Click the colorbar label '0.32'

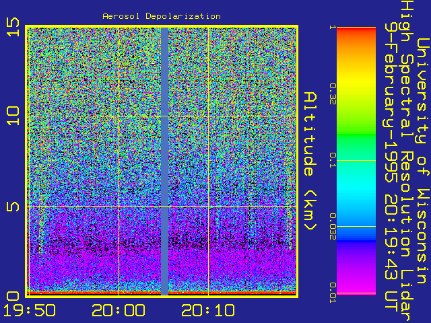point(333,94)
